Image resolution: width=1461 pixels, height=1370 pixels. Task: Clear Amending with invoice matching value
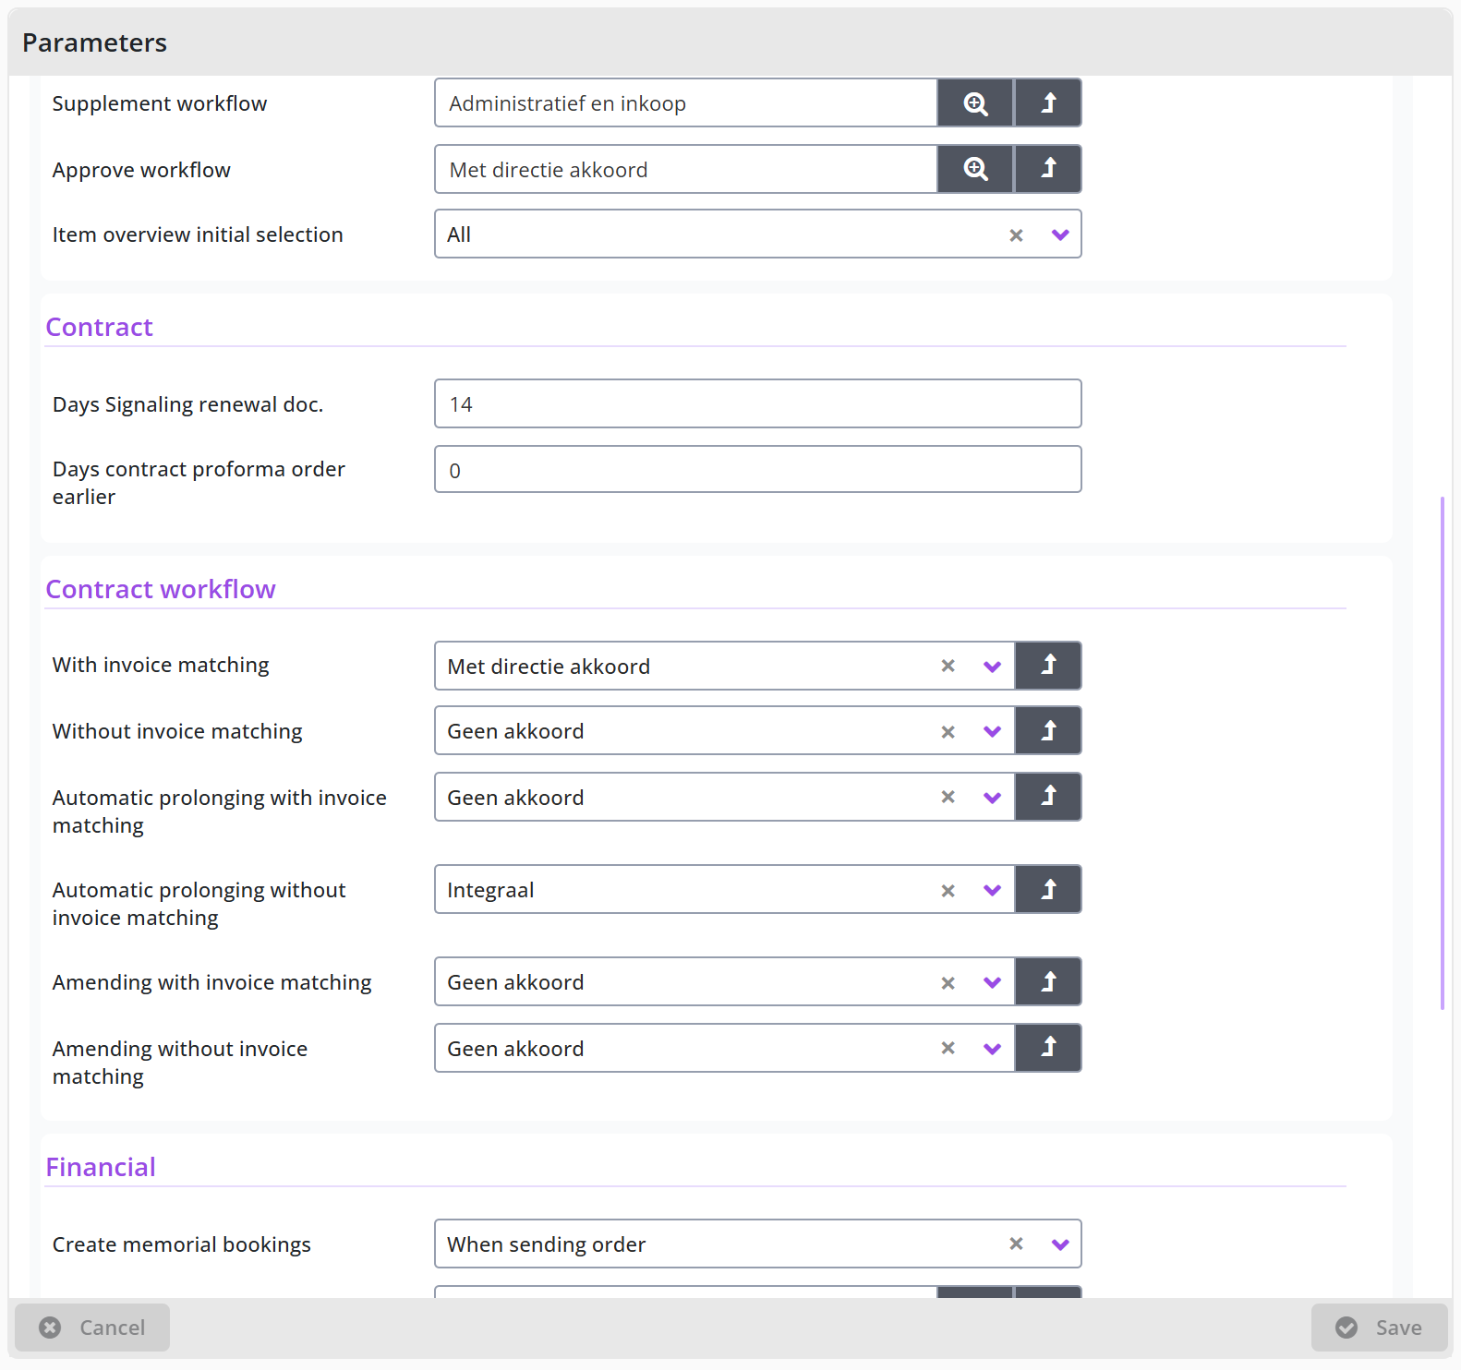click(x=948, y=983)
